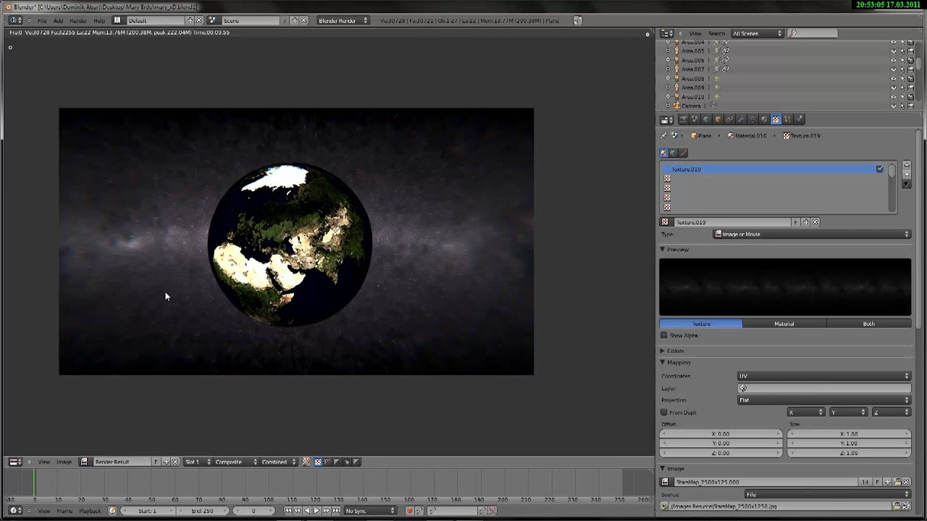
Task: Show material textures icon button
Action: click(x=664, y=153)
